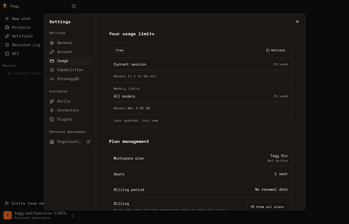This screenshot has width=349, height=224.
Task: Expand the workspace switcher chevrons
Action: pyautogui.click(x=73, y=215)
